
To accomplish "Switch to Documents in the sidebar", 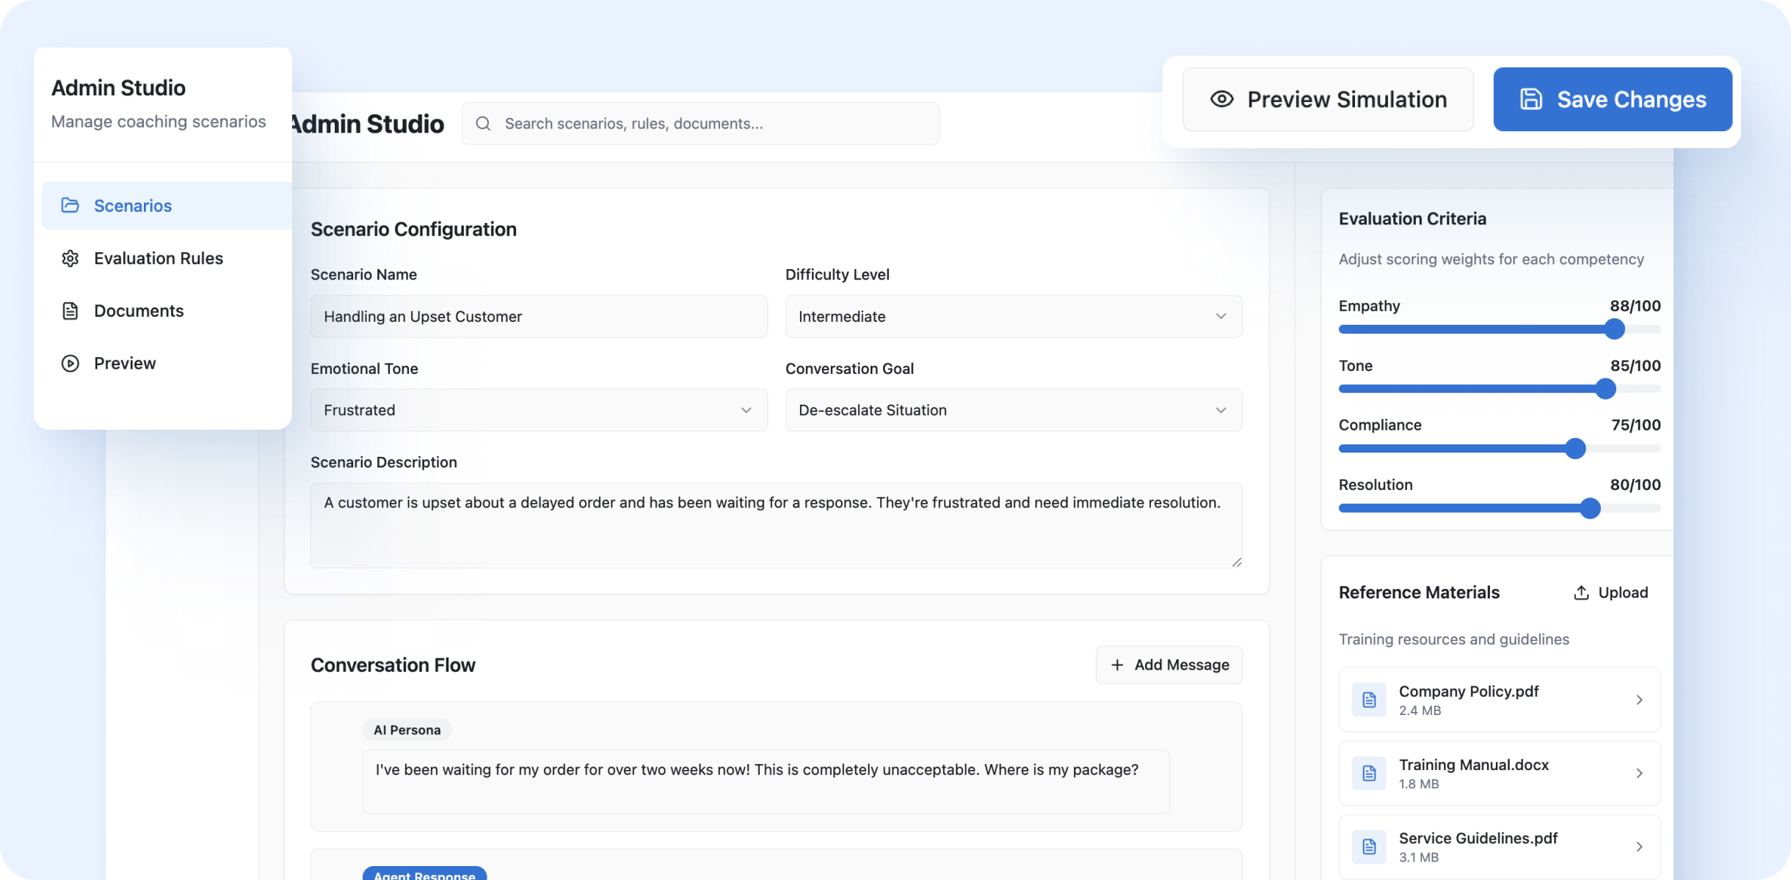I will point(139,311).
